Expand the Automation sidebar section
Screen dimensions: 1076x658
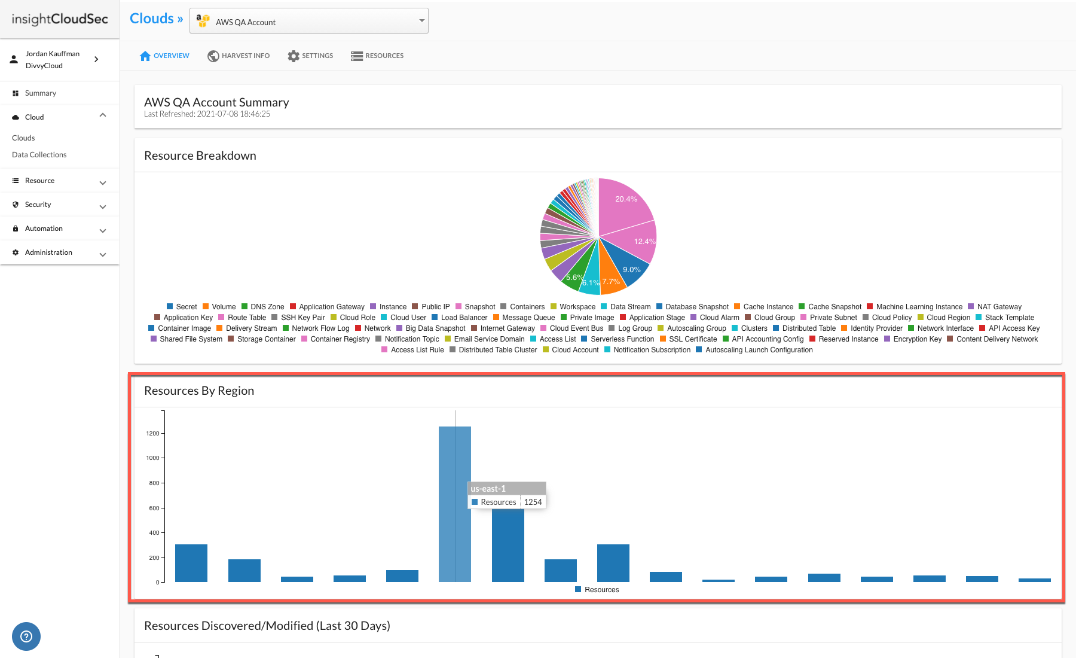click(103, 230)
